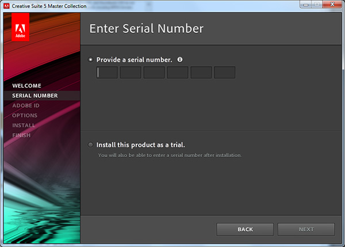Open the Adobe ID step
The image size is (345, 247).
point(25,105)
